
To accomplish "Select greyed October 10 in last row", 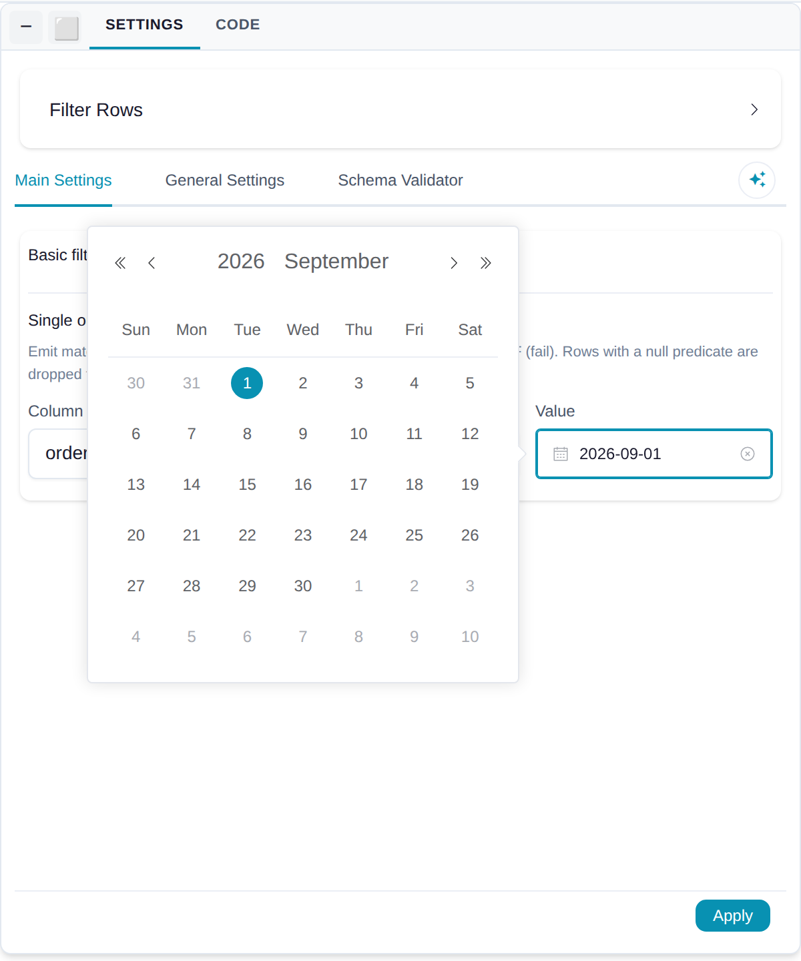I will [470, 637].
